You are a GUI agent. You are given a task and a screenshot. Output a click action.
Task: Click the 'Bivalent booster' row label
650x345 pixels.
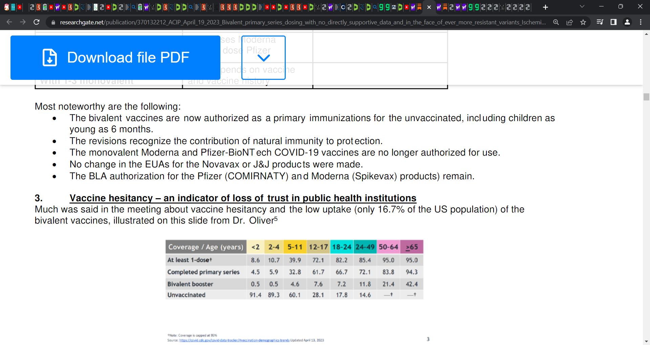click(x=190, y=284)
